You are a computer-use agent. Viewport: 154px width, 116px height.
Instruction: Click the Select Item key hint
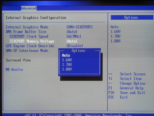click(x=131, y=79)
